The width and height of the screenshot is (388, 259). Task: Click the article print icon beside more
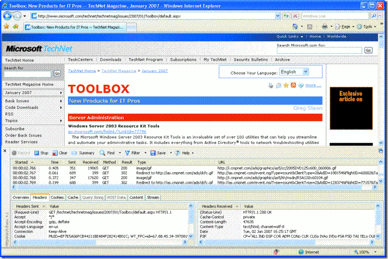[271, 85]
